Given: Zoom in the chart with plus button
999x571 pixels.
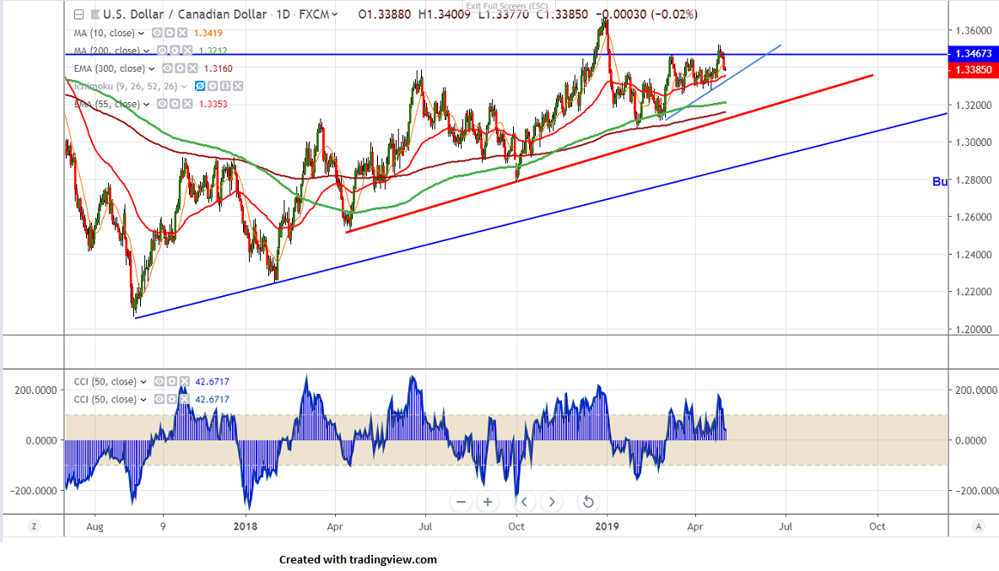Looking at the screenshot, I should (x=488, y=502).
